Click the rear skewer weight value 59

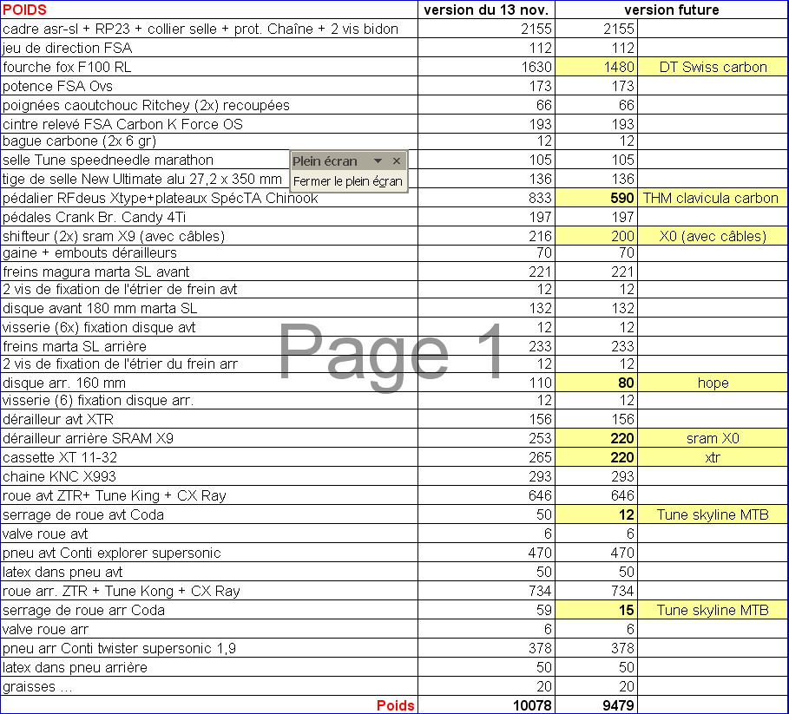tap(487, 610)
